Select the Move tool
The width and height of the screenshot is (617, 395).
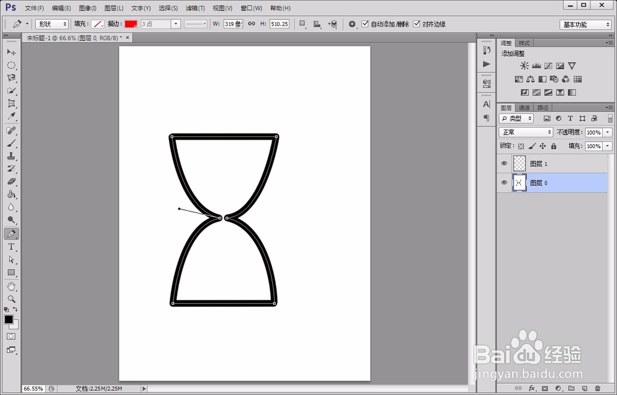[11, 52]
